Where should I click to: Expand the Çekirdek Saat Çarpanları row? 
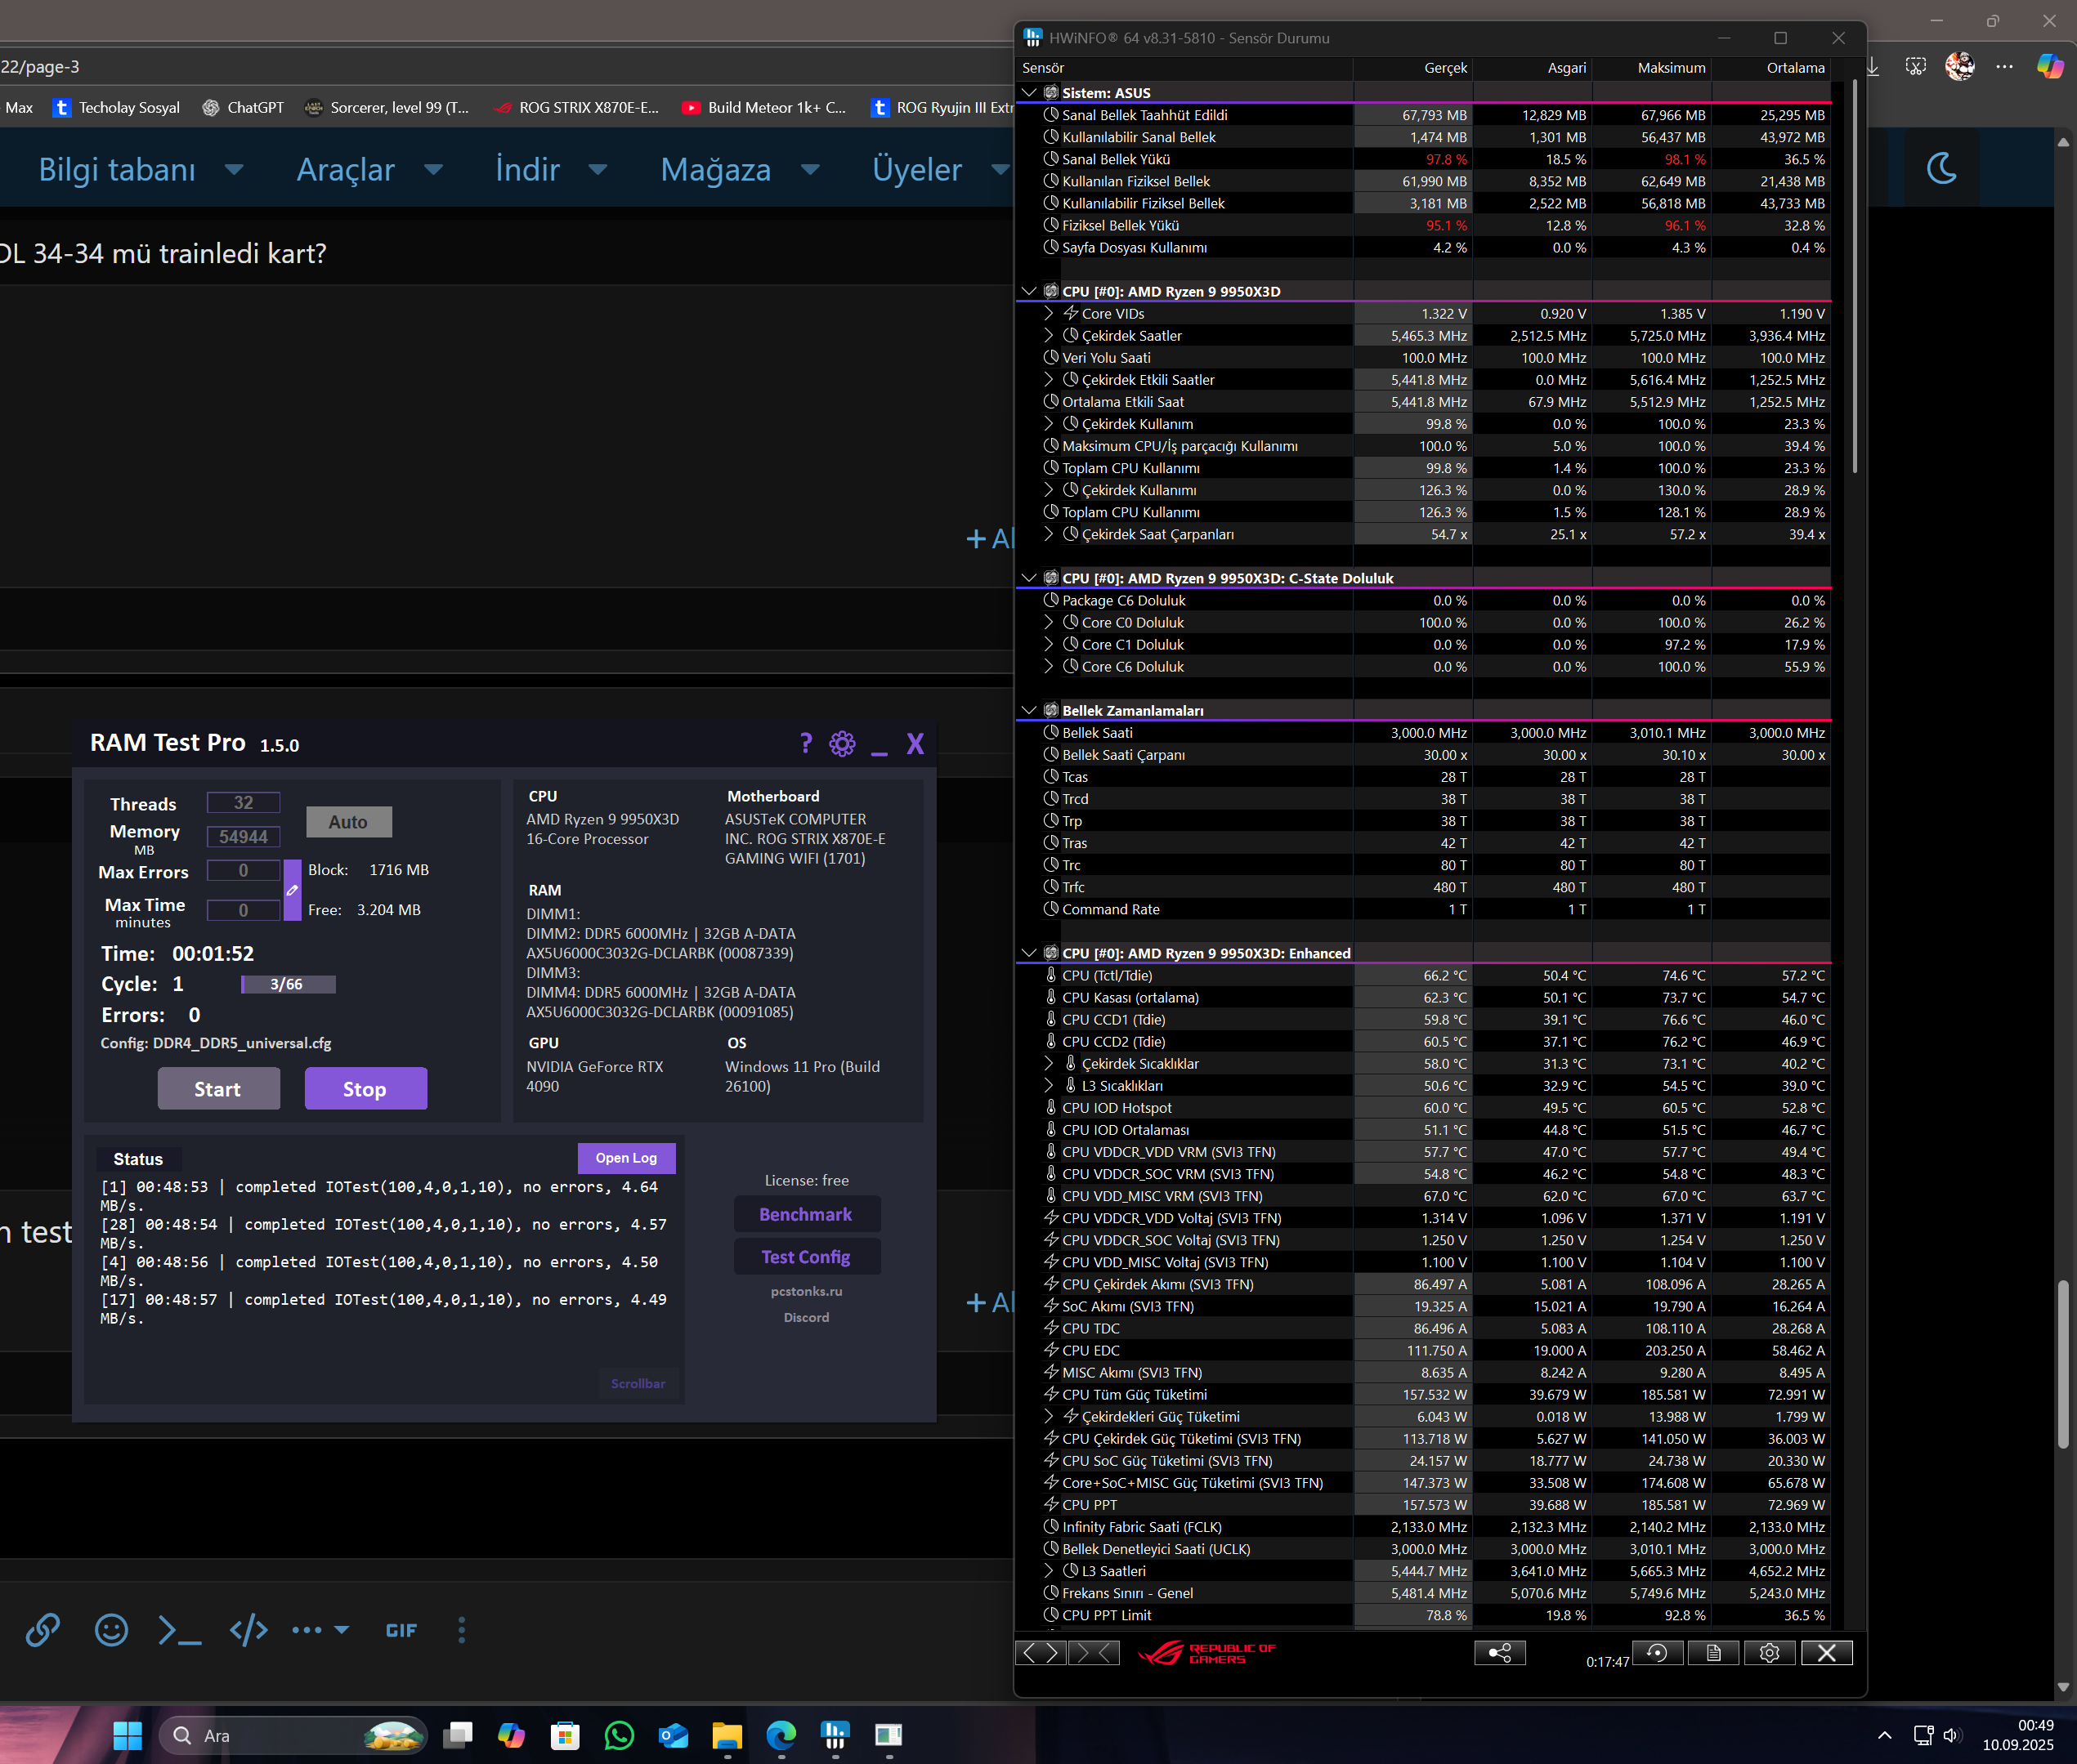[1049, 534]
